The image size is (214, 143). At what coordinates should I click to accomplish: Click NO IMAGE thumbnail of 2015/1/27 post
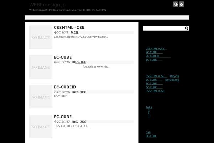[41, 127]
